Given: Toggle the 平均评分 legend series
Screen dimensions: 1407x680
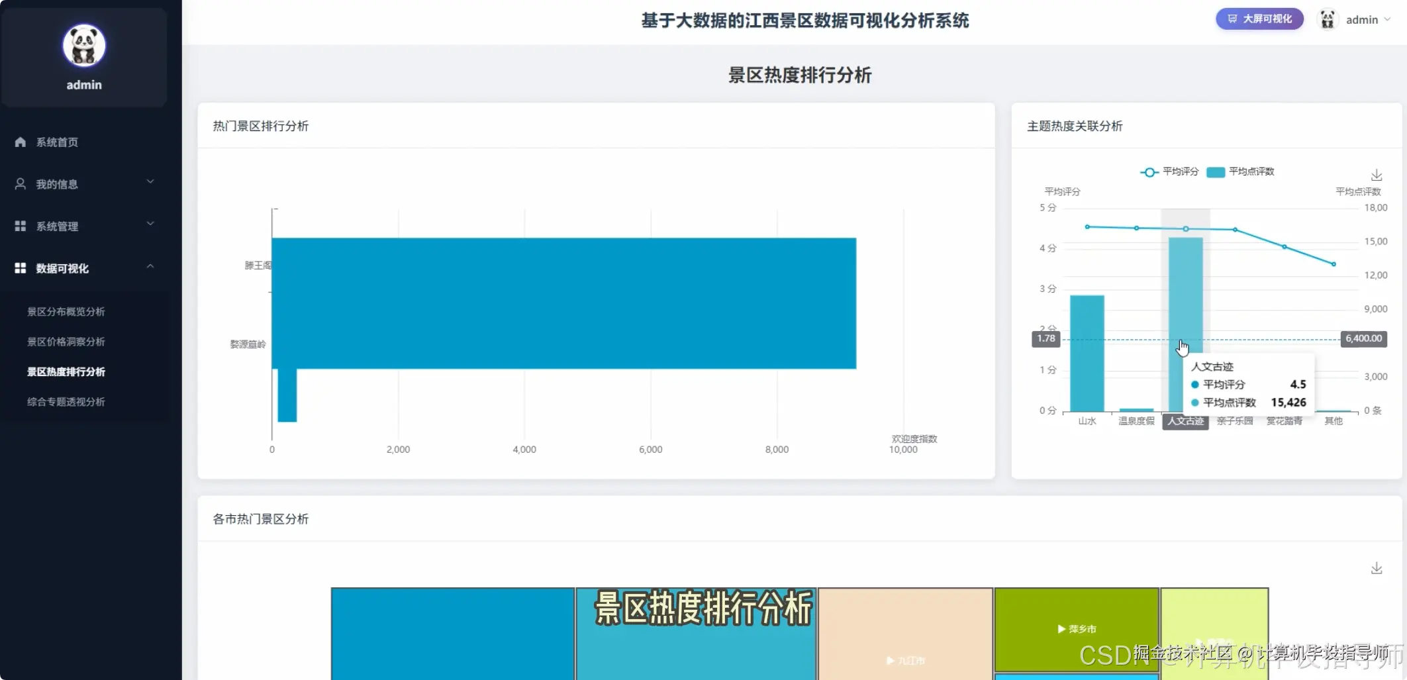Looking at the screenshot, I should (1169, 172).
